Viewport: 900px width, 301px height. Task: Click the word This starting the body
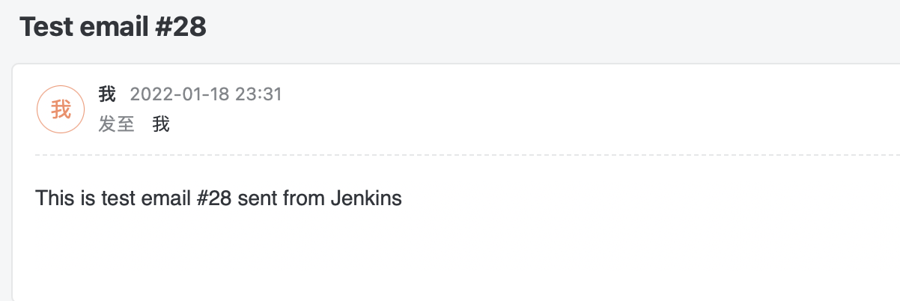pyautogui.click(x=53, y=198)
